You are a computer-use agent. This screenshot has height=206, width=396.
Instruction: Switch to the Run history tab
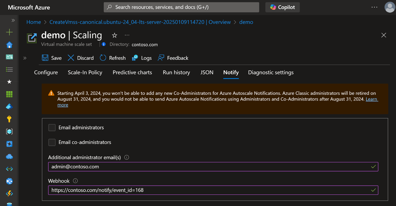coord(176,73)
